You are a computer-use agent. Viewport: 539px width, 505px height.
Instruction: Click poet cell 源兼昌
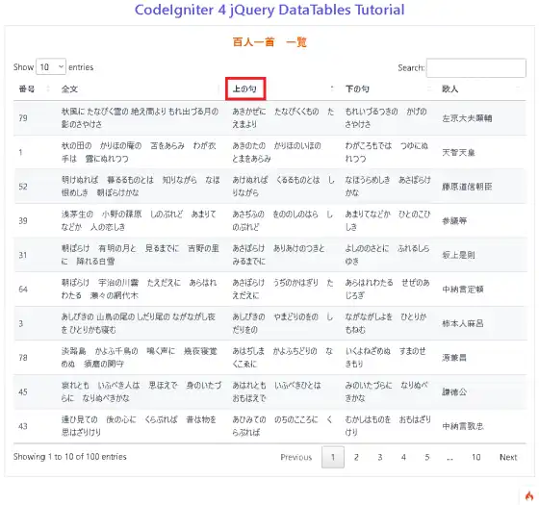(x=454, y=358)
